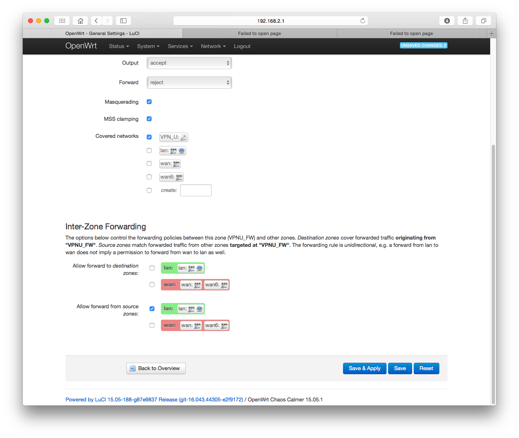
Task: Click the Save button
Action: click(400, 368)
